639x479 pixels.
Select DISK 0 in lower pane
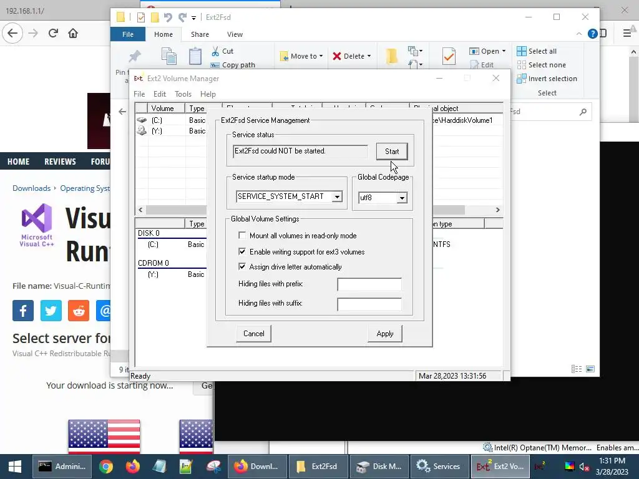[x=149, y=233]
